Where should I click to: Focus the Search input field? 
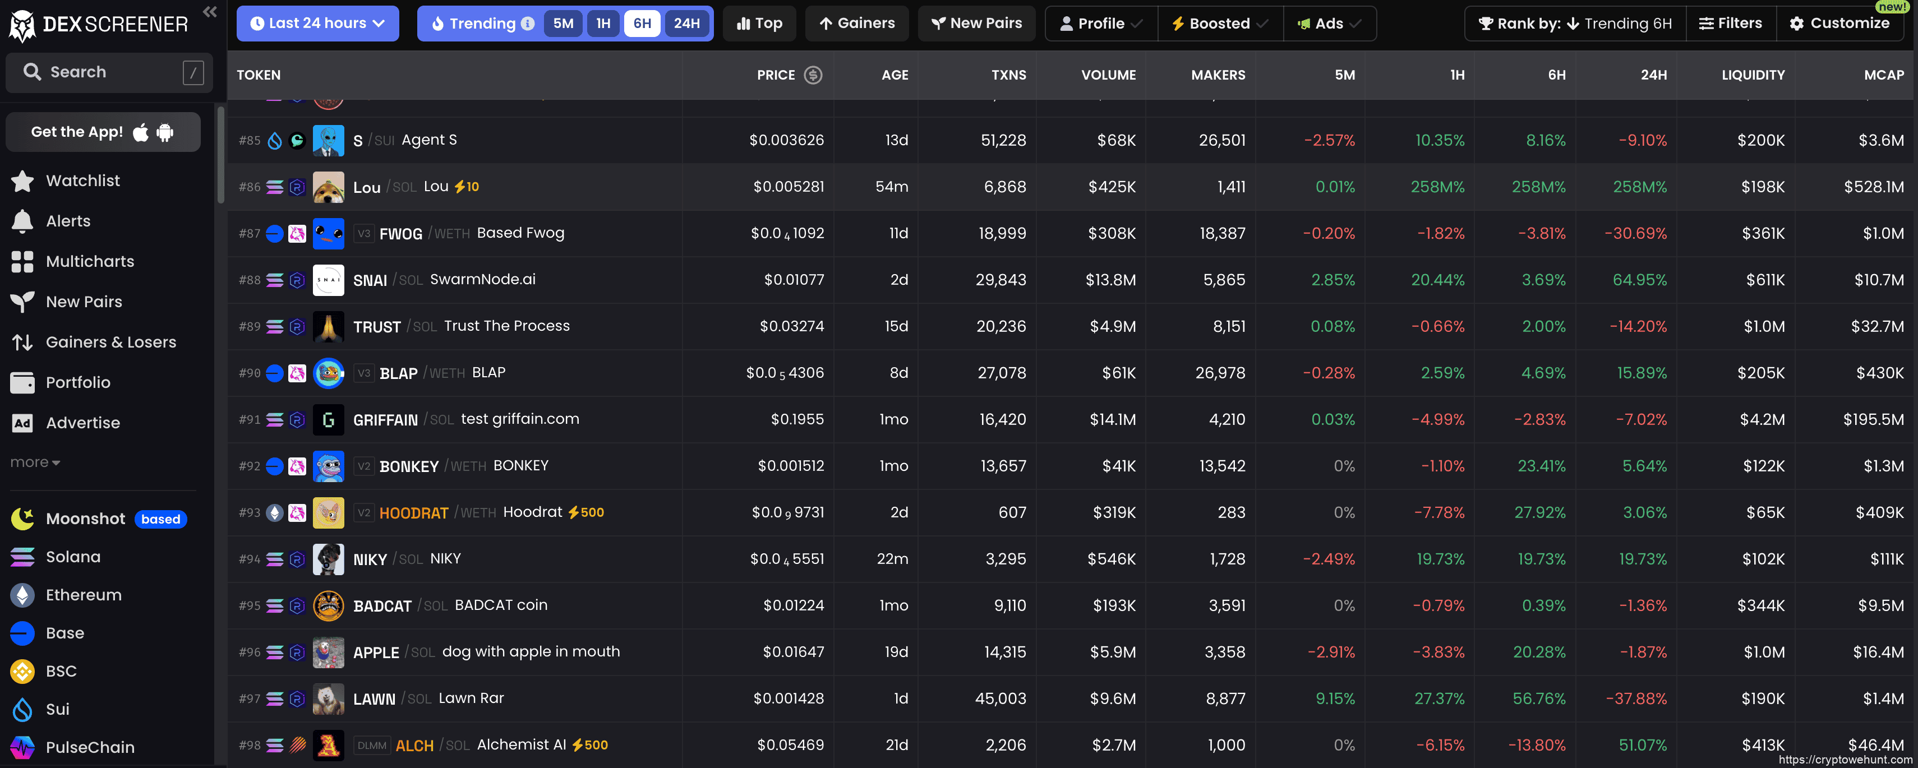point(104,72)
